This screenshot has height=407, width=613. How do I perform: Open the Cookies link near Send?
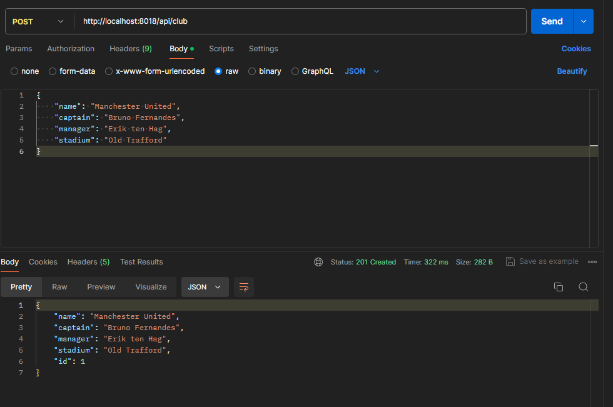(576, 49)
